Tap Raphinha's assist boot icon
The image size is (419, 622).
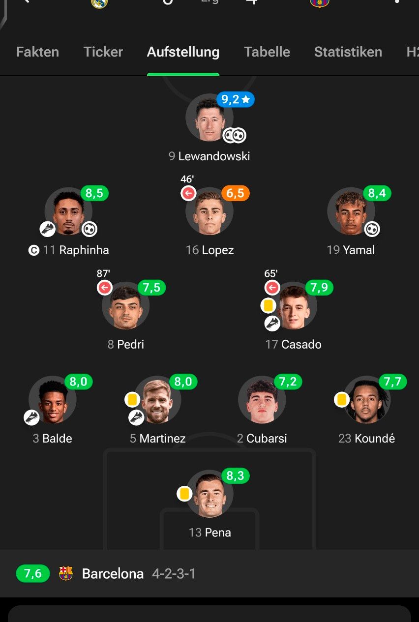click(x=48, y=229)
